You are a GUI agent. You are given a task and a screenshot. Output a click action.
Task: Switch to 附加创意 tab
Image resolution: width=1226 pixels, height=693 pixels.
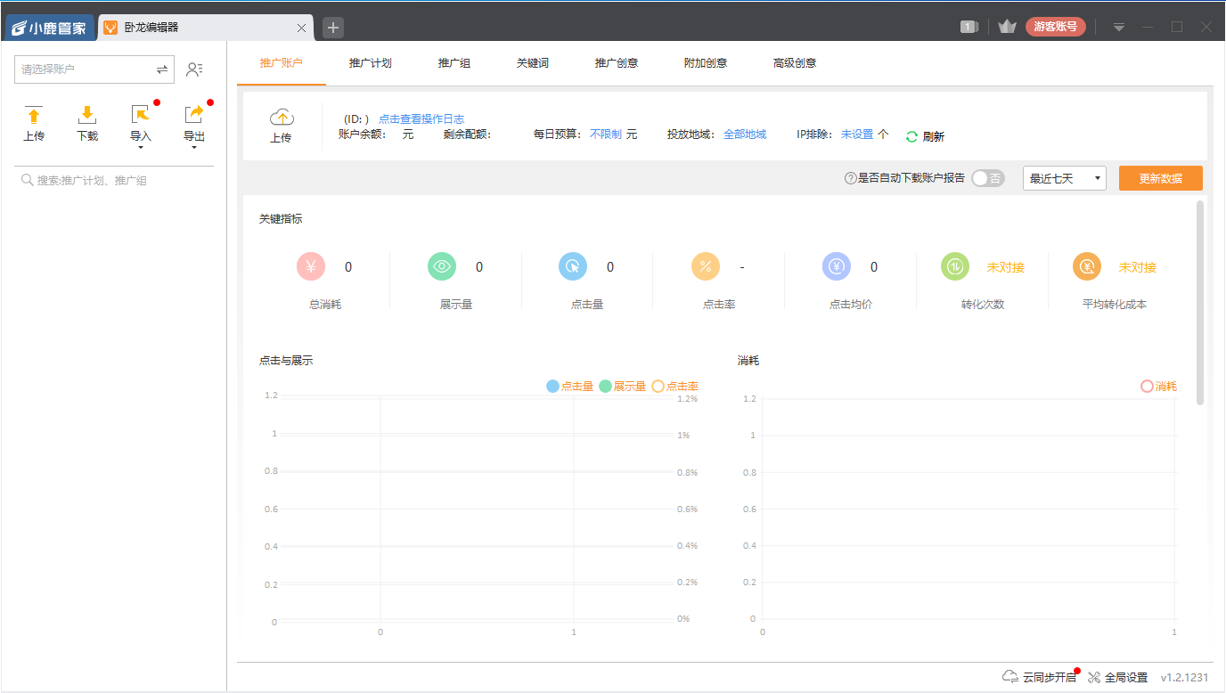coord(706,63)
